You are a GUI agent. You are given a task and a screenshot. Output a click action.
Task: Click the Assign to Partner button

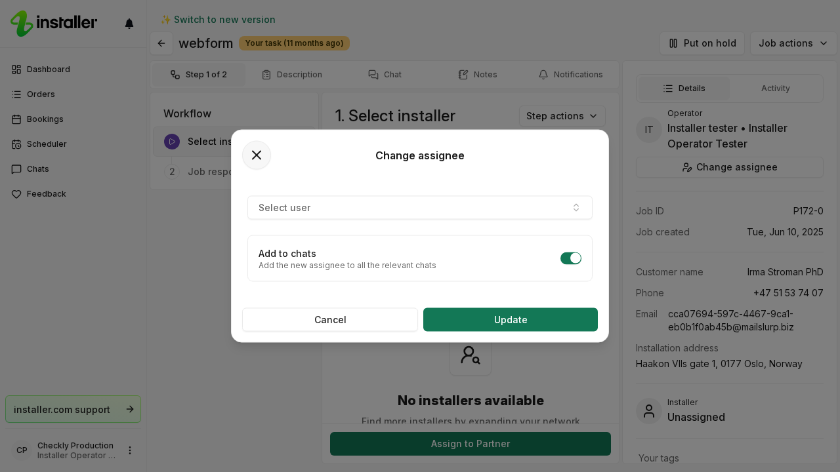pyautogui.click(x=471, y=444)
